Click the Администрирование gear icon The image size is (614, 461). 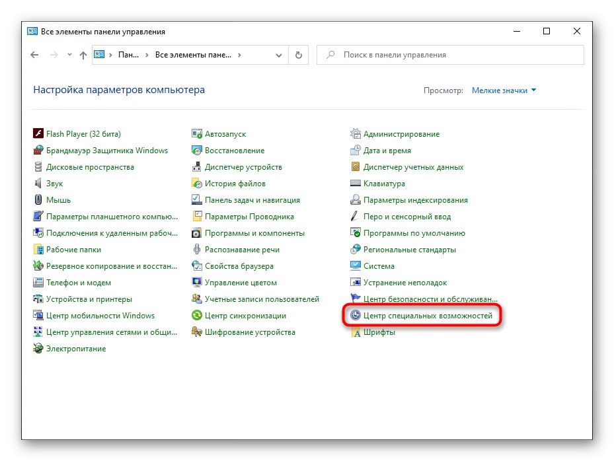355,134
